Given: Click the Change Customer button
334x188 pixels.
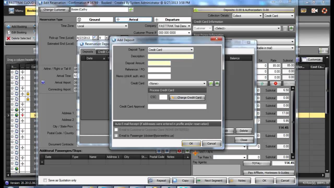Looking at the screenshot, I should click(x=55, y=10).
